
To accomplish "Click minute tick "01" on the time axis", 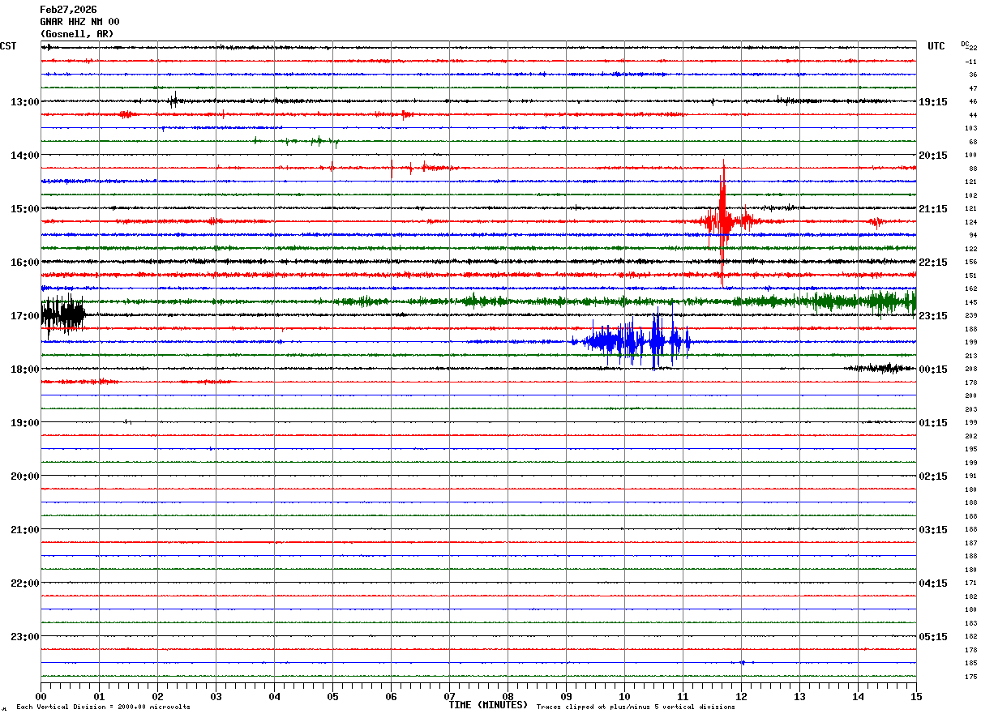I will [99, 696].
